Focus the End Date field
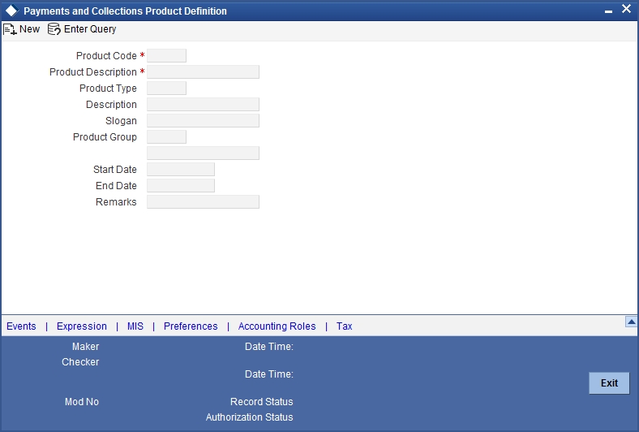 coord(181,186)
